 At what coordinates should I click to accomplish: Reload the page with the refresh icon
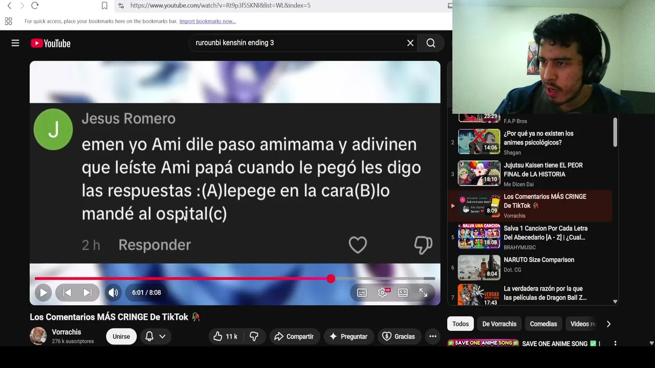35,6
